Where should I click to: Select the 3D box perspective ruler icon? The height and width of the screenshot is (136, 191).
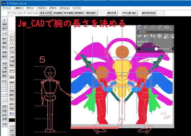click(x=172, y=36)
